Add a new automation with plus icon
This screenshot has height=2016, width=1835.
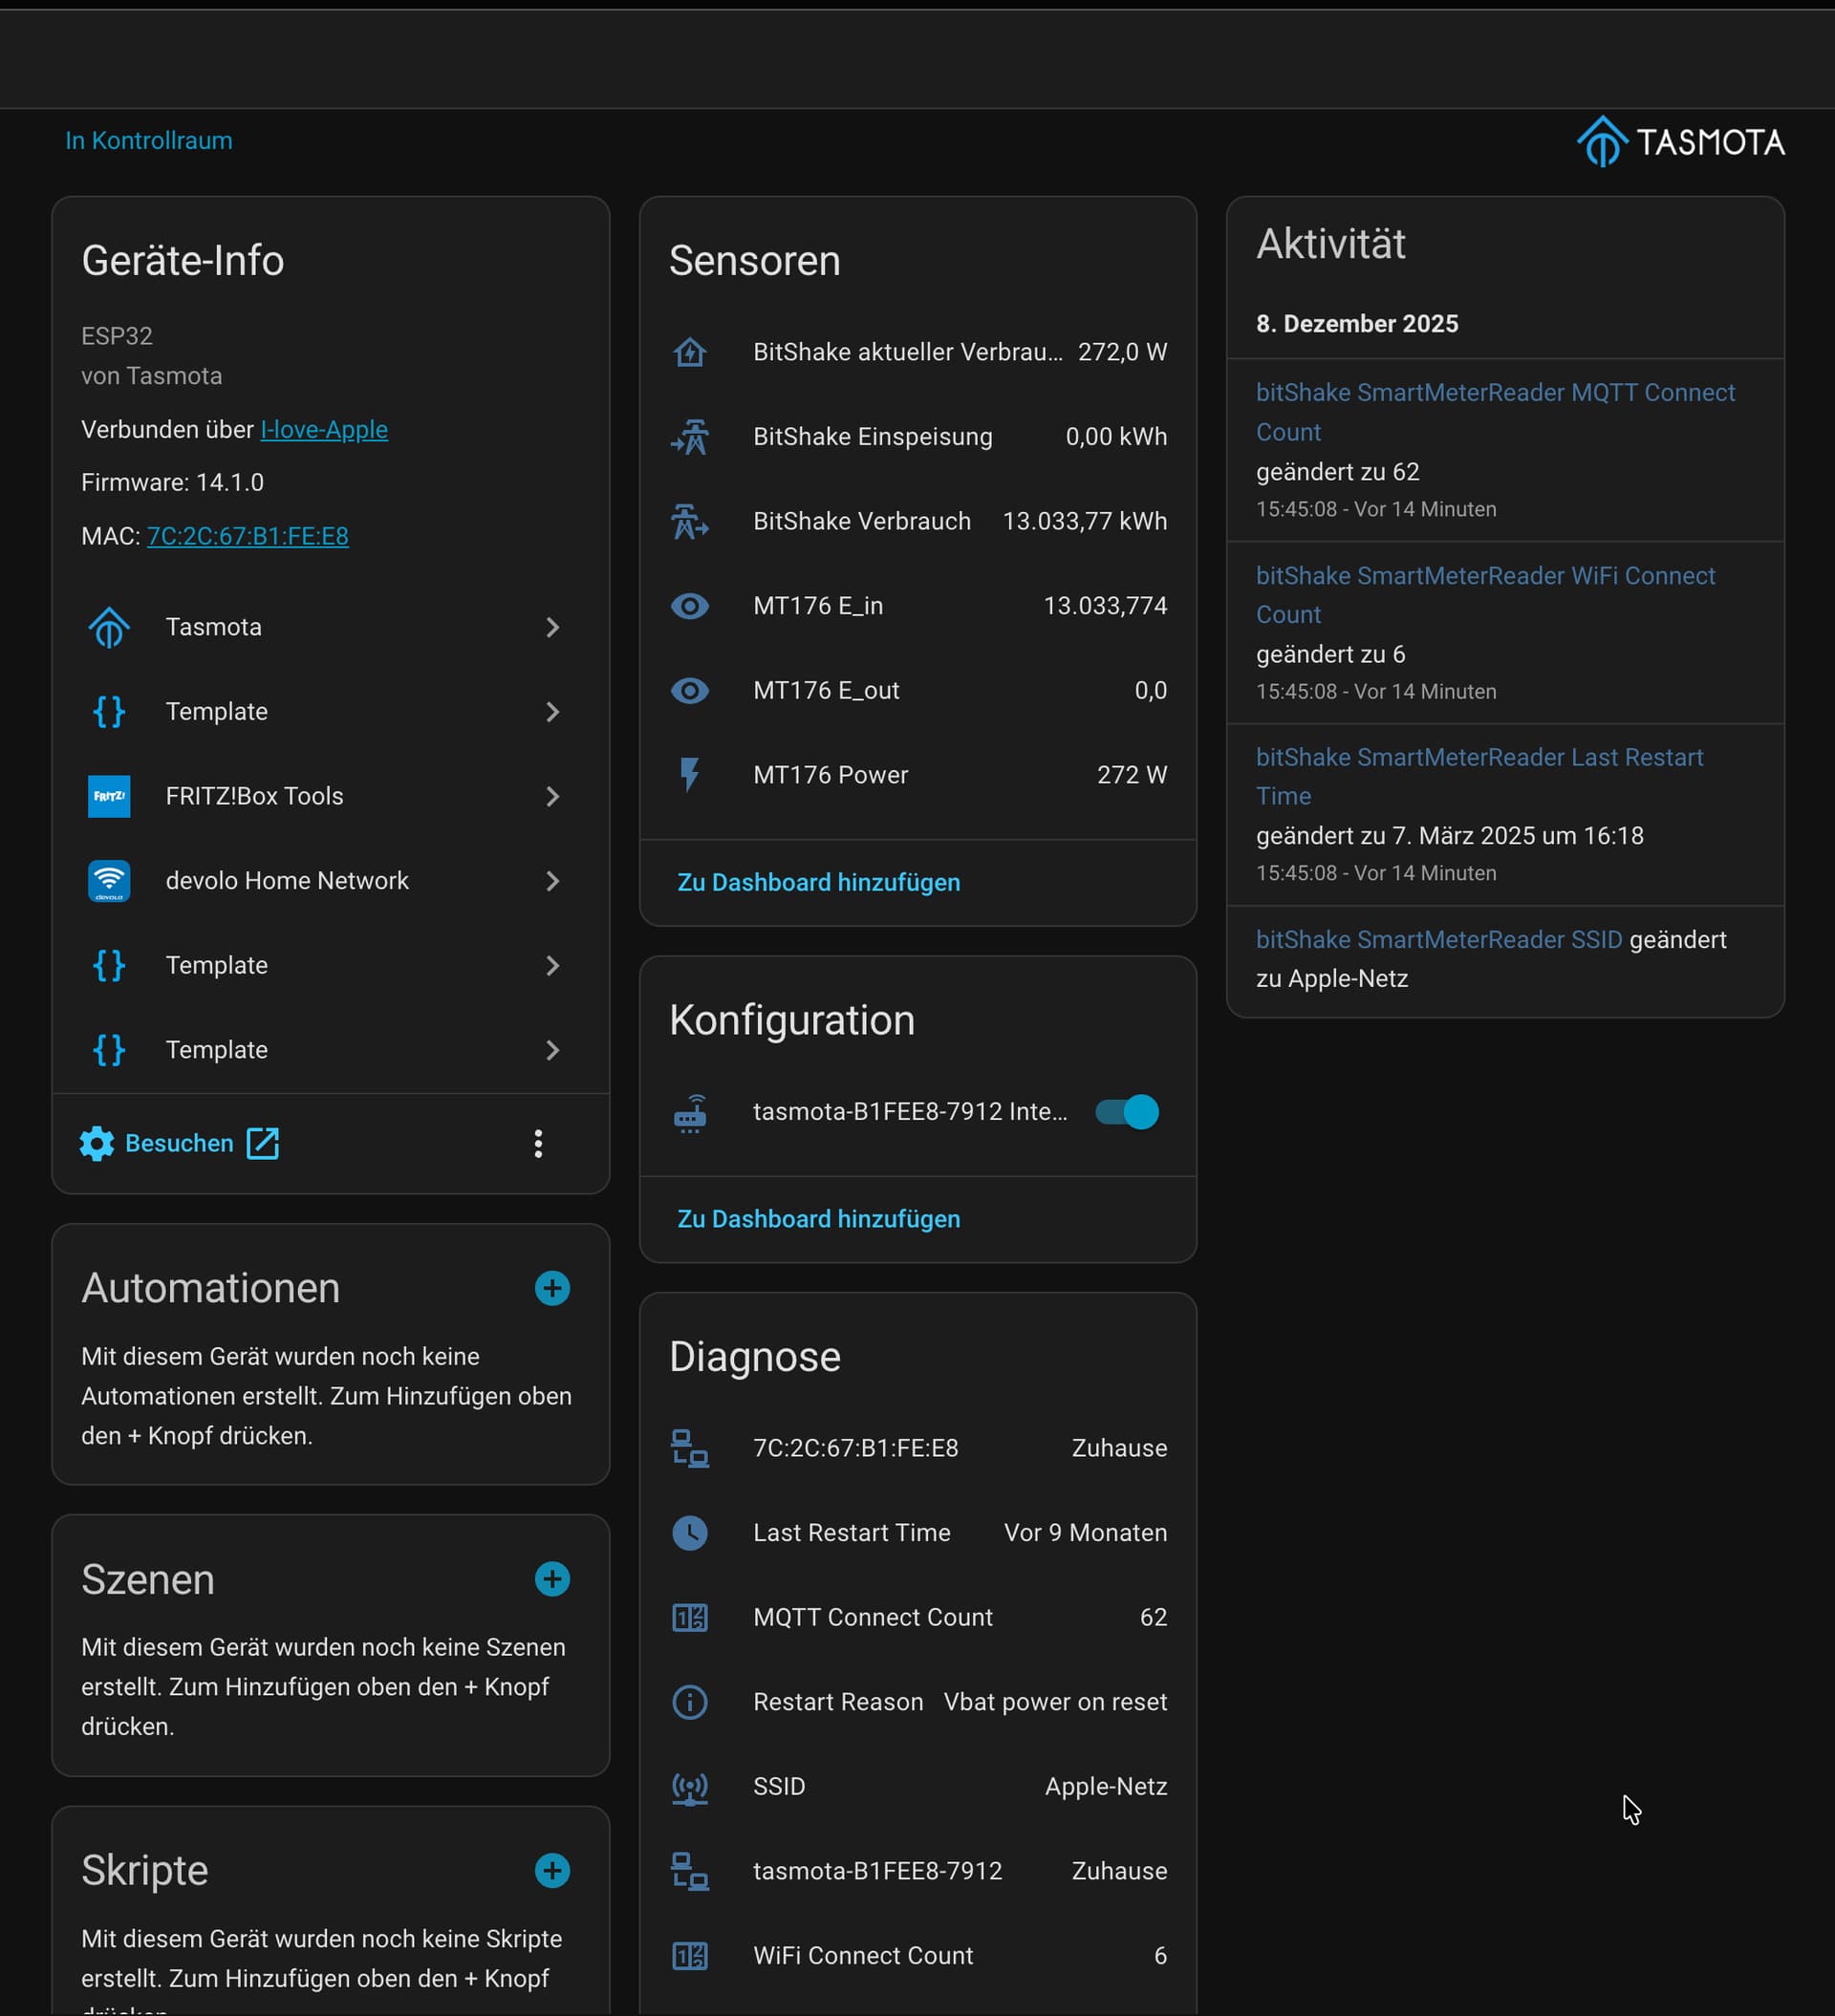pyautogui.click(x=552, y=1288)
